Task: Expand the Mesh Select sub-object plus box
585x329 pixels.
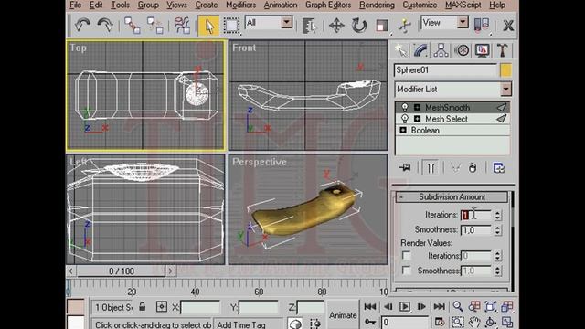Action: [417, 119]
